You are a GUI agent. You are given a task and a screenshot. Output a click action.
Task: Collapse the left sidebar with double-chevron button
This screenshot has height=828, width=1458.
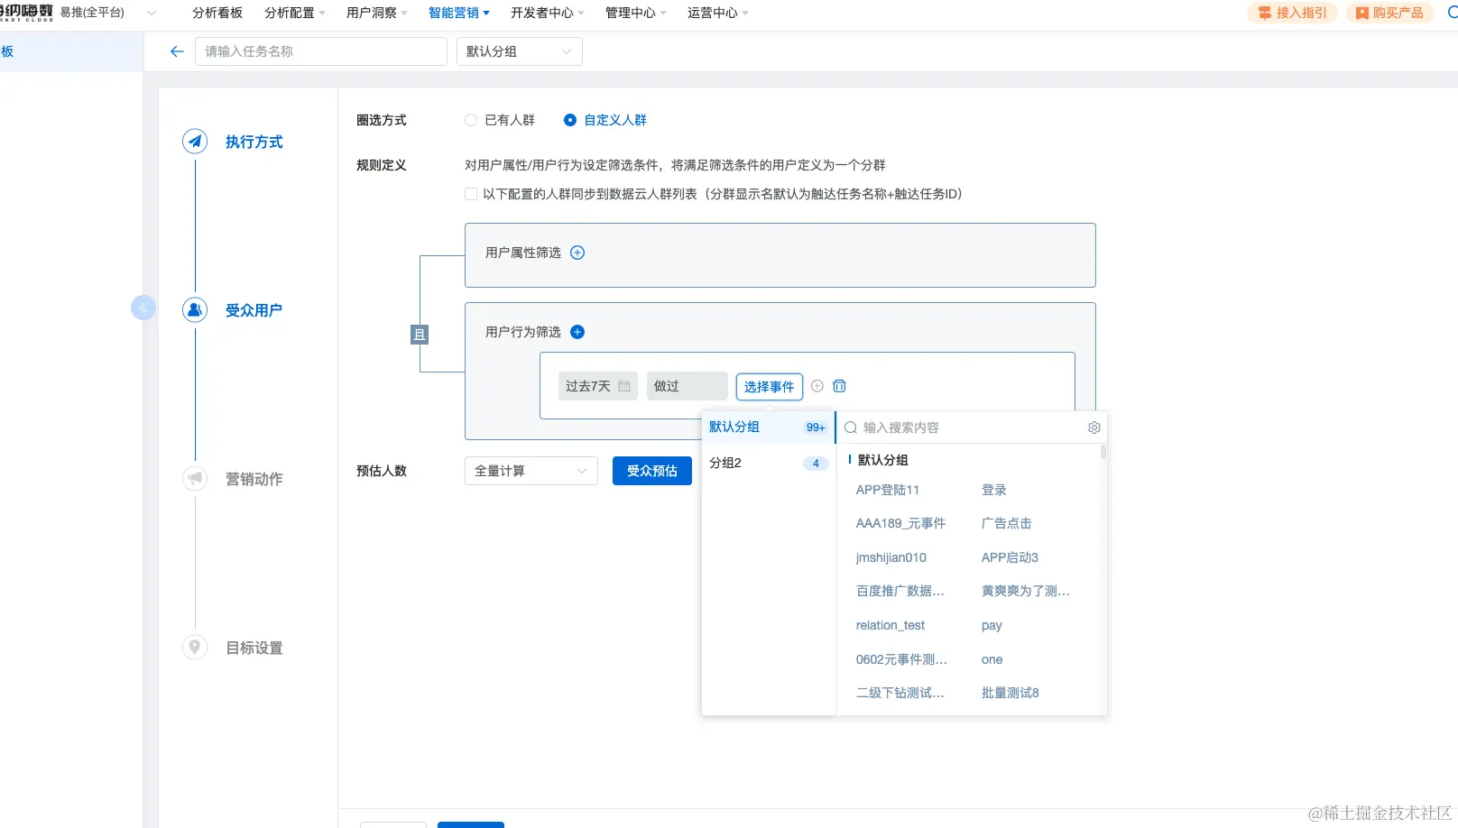[143, 308]
